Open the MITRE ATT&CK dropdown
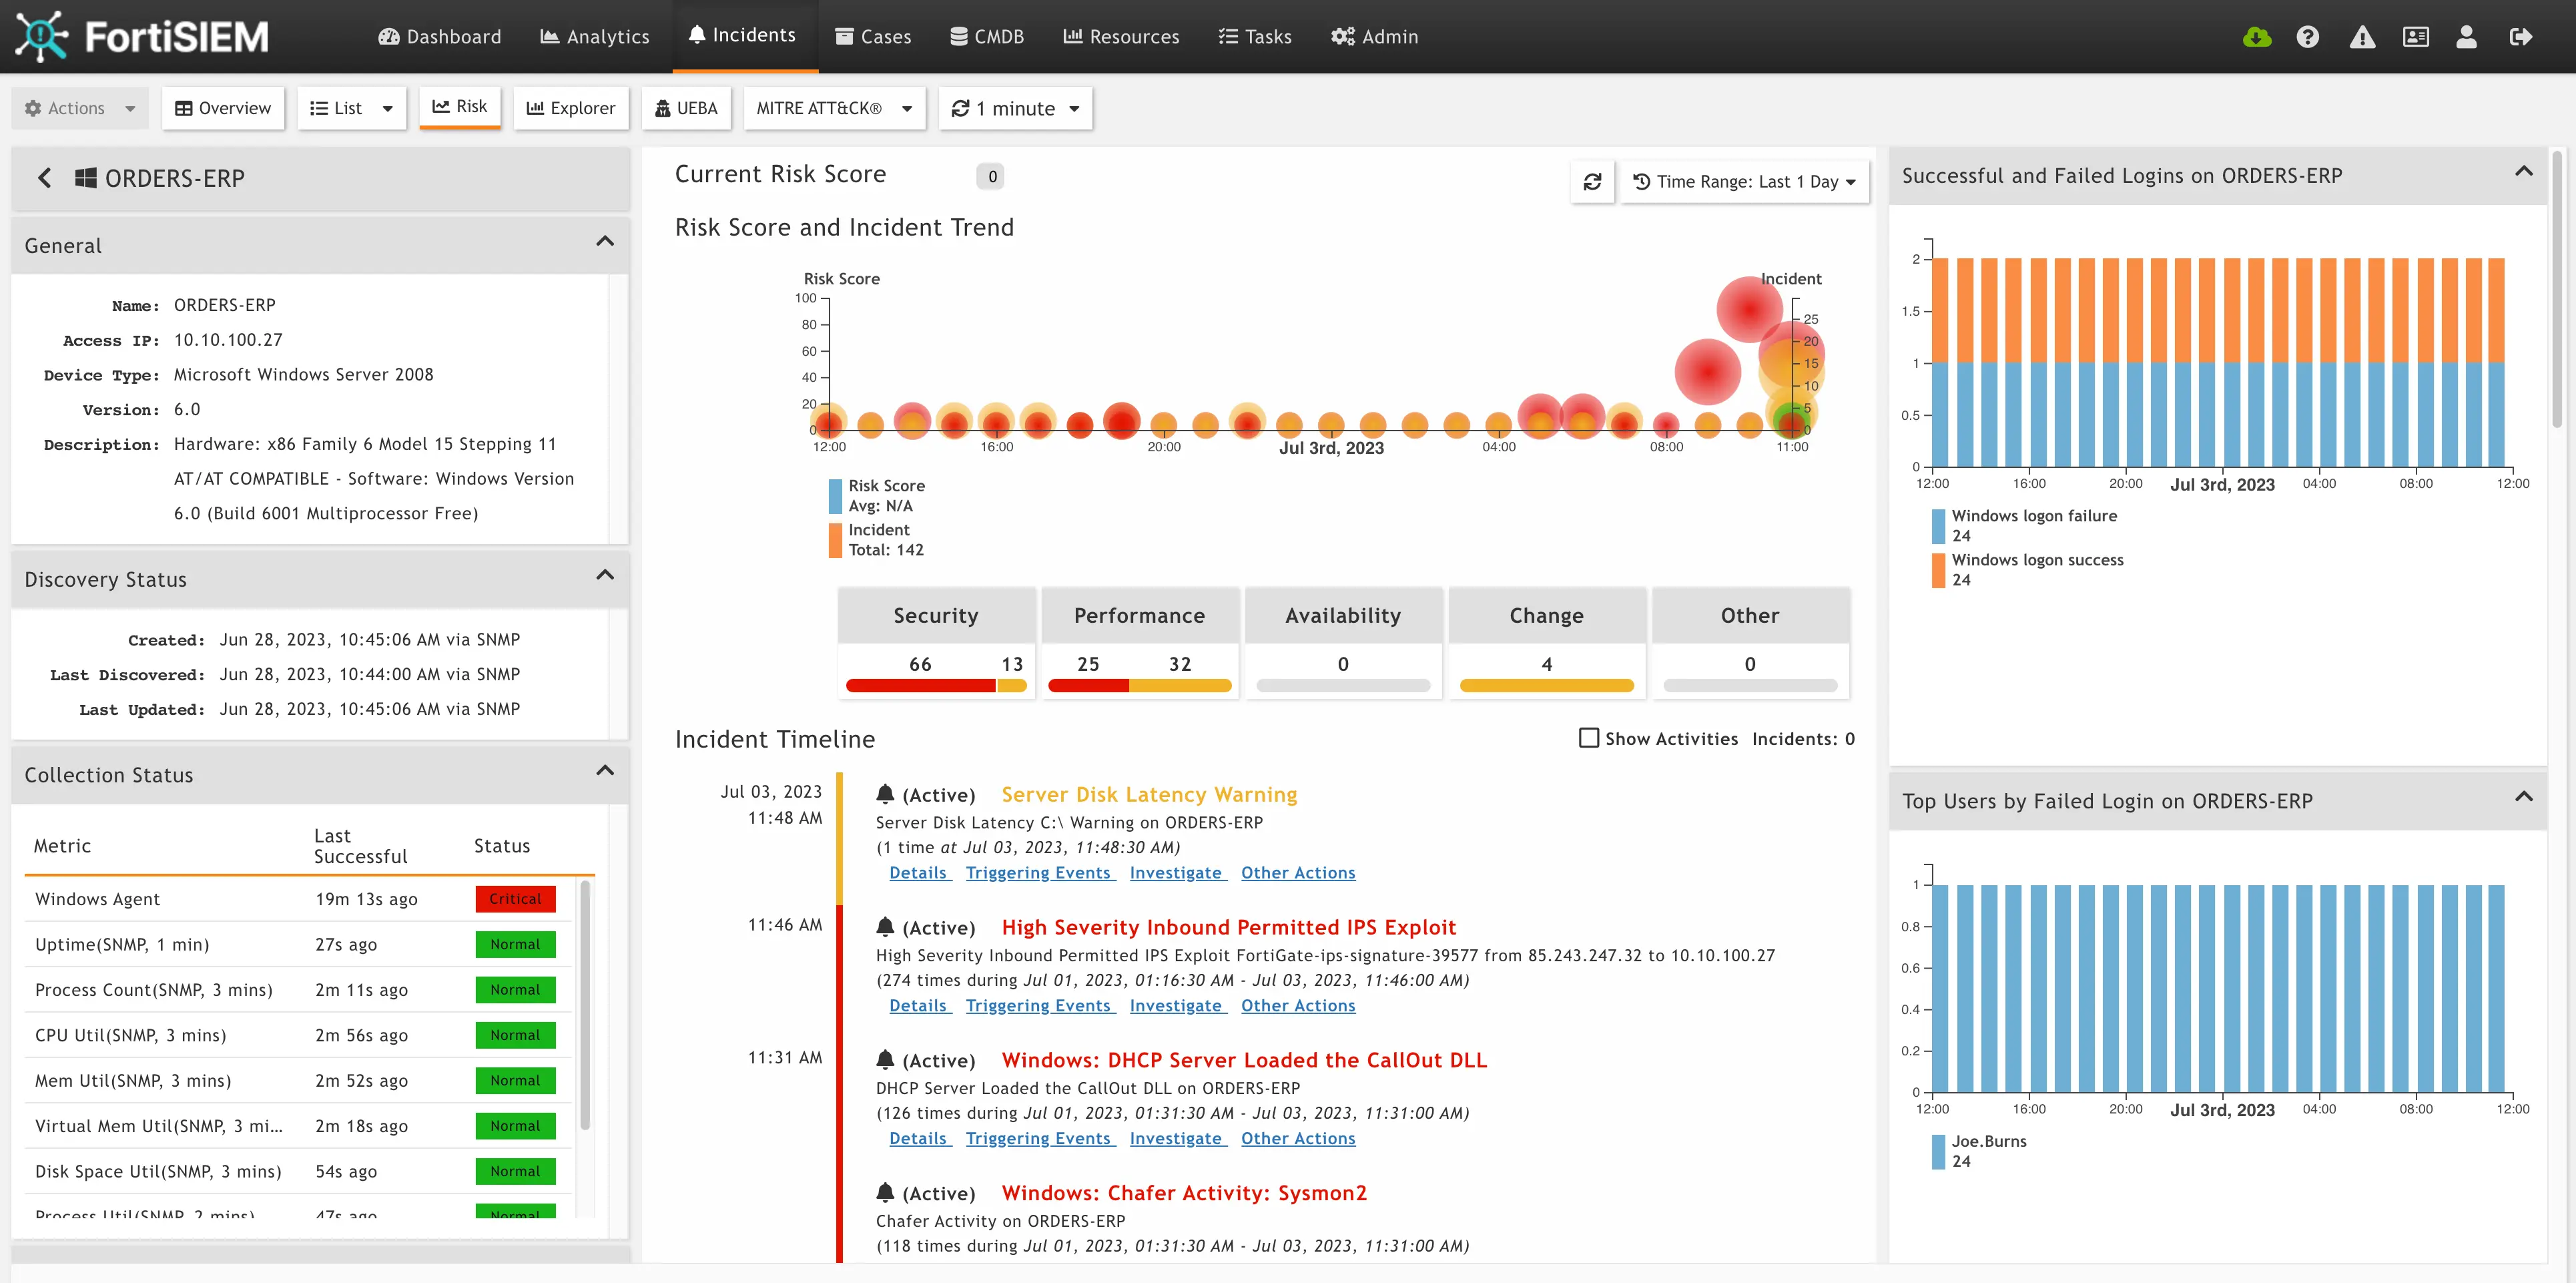Image resolution: width=2576 pixels, height=1283 pixels. (x=833, y=108)
